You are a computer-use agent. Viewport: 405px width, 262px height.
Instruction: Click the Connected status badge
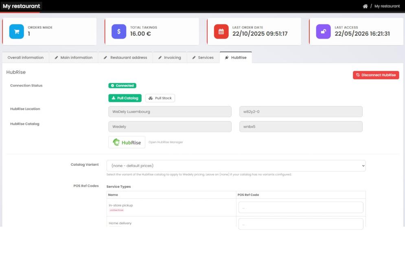(x=123, y=86)
